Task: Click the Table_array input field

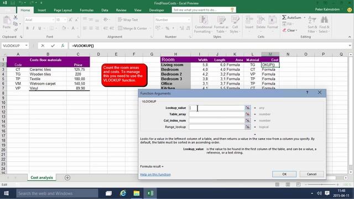Action: click(x=217, y=114)
